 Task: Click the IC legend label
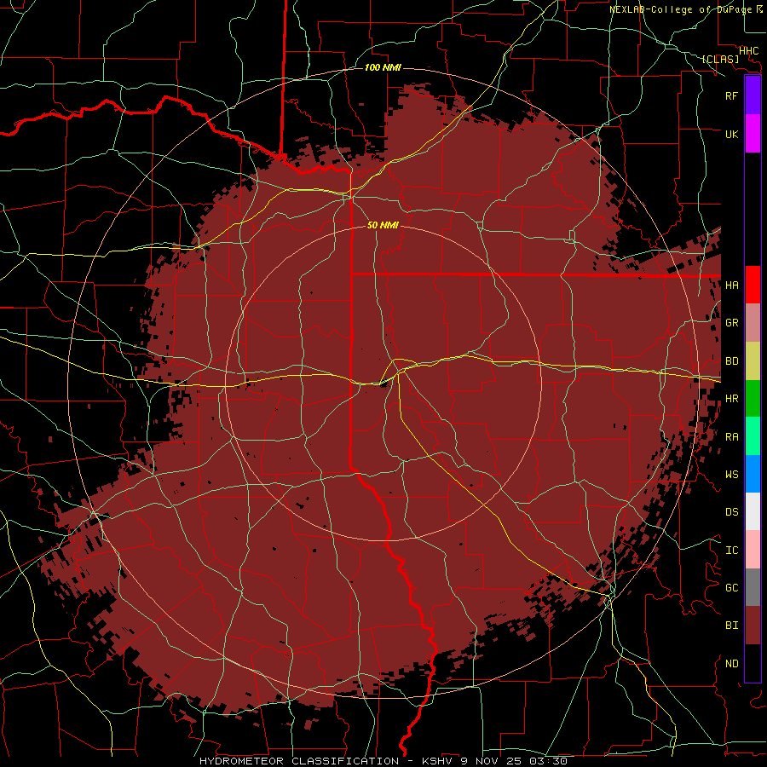coord(732,551)
